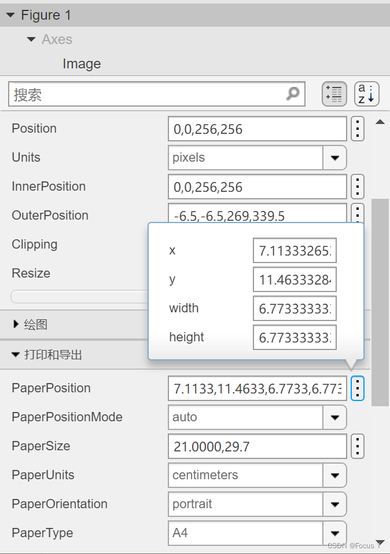Viewport: 390px width, 554px height.
Task: Click the 搜索 search field
Action: 156,94
